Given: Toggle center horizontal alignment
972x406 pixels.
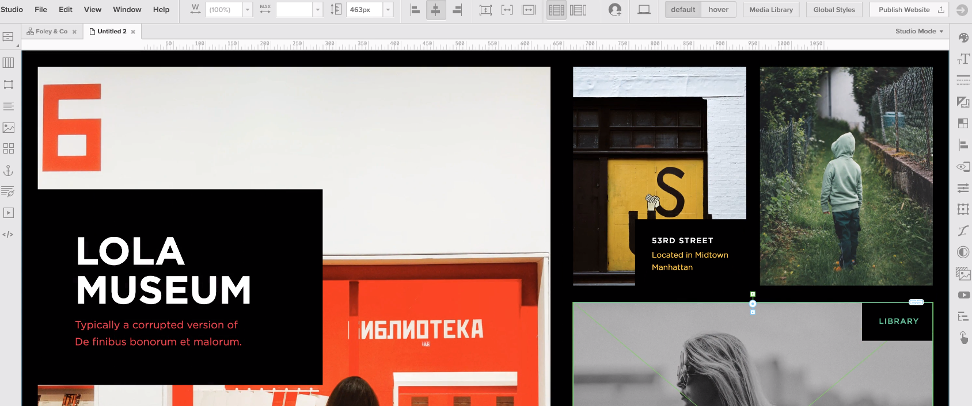Looking at the screenshot, I should pyautogui.click(x=436, y=10).
